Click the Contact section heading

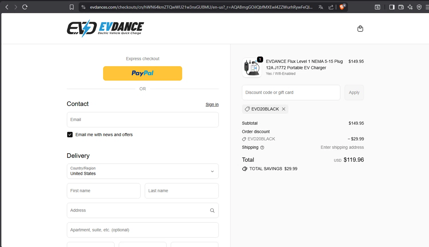tap(78, 104)
